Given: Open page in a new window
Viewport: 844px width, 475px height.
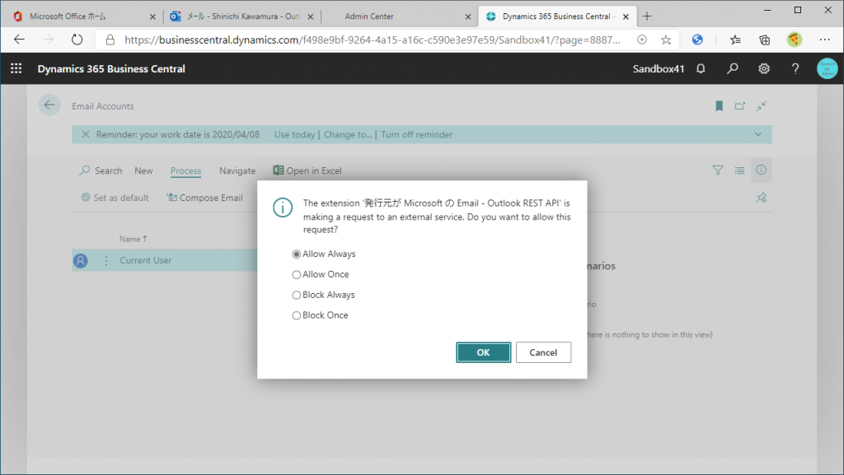Looking at the screenshot, I should (x=740, y=106).
